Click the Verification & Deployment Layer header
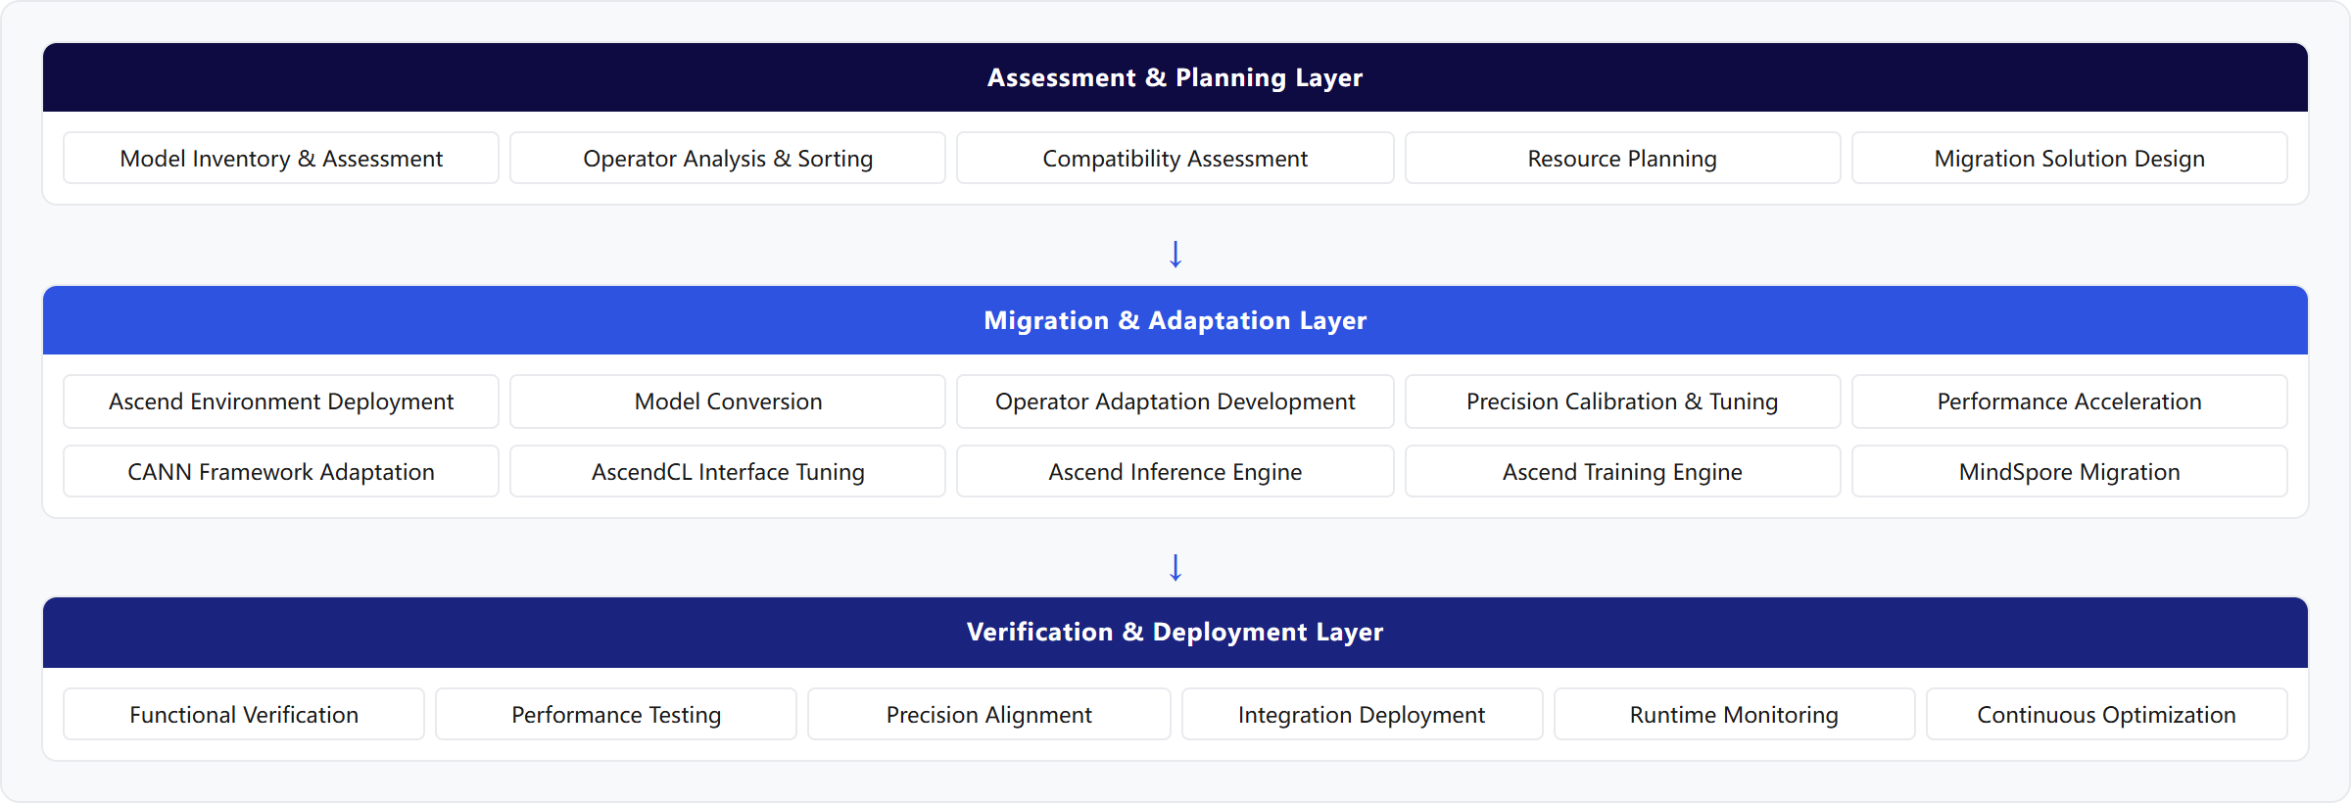 [x=1175, y=633]
